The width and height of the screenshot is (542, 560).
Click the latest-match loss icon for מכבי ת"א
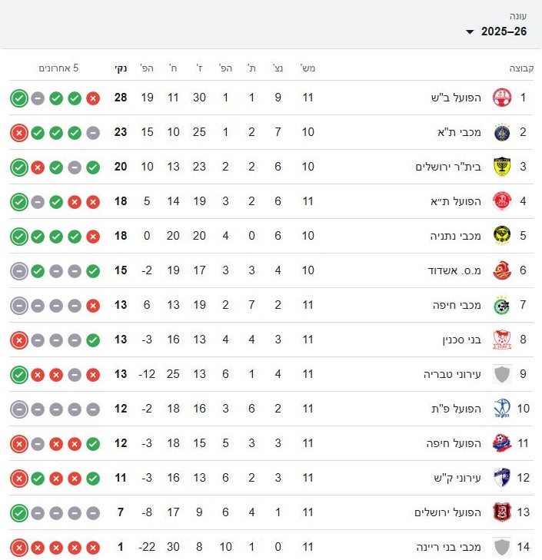pyautogui.click(x=19, y=132)
